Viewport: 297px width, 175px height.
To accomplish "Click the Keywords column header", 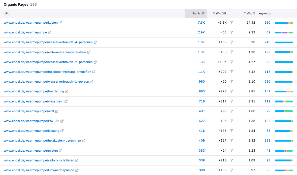I will click(264, 14).
